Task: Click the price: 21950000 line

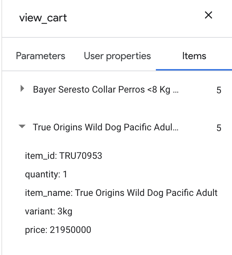Action: point(58,230)
